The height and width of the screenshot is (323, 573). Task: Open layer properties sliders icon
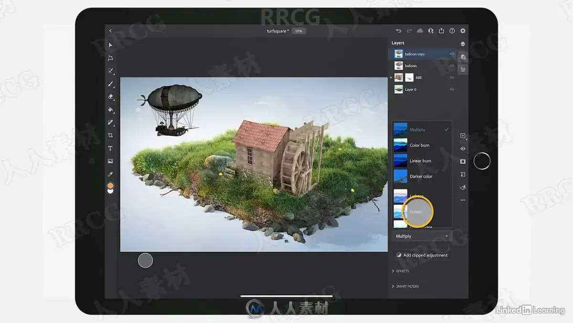[x=463, y=70]
